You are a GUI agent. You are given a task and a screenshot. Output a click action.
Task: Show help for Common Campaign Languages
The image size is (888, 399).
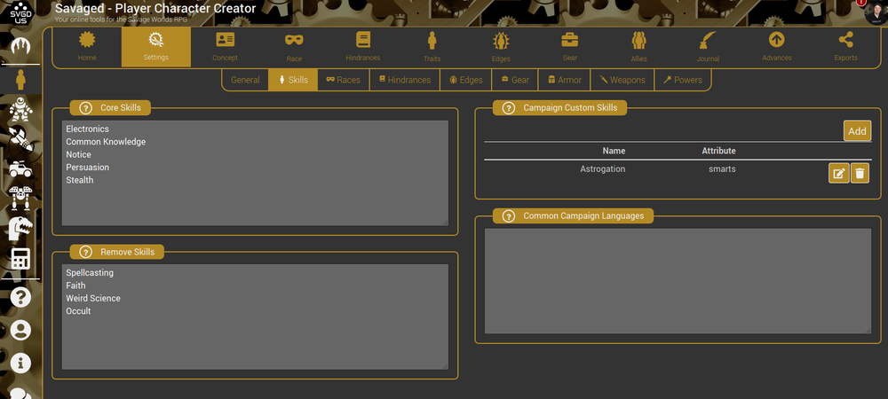tap(509, 215)
